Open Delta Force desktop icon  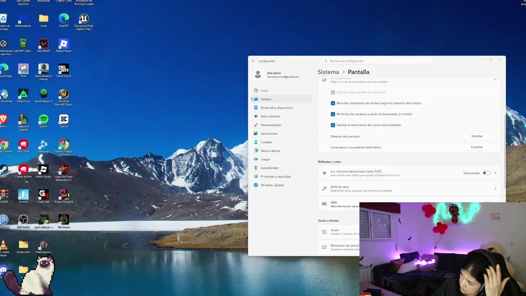click(23, 96)
